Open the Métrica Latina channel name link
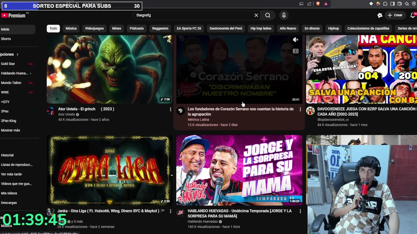This screenshot has width=417, height=234. point(198,120)
